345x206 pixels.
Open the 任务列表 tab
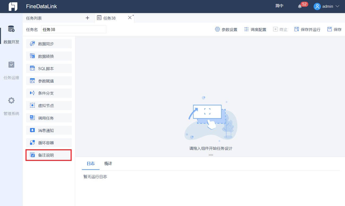click(34, 18)
